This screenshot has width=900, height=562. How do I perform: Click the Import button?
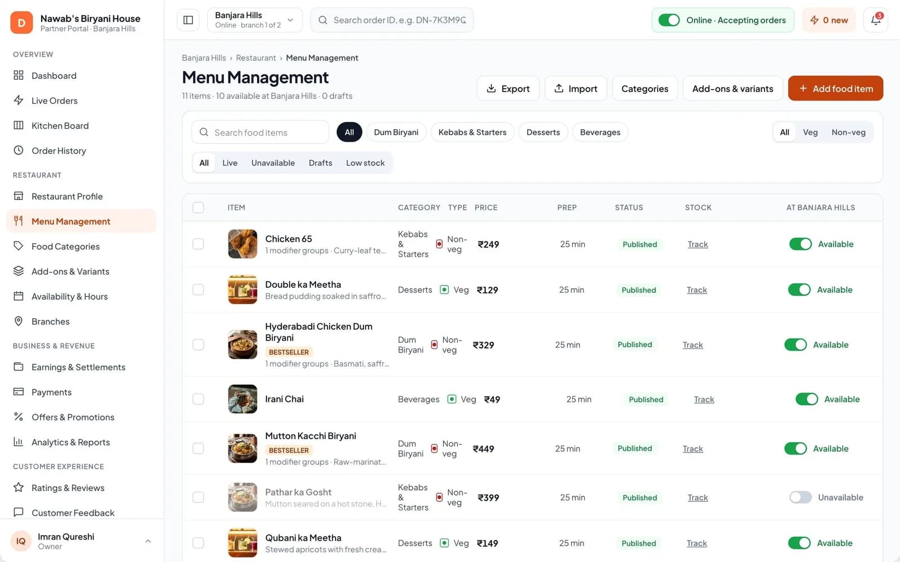575,88
